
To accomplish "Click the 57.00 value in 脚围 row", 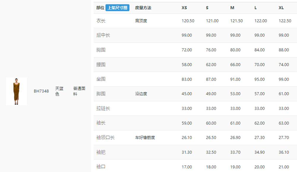I will [260, 94].
